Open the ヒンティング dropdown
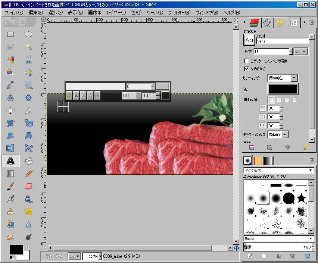The image size is (318, 263). click(x=283, y=78)
